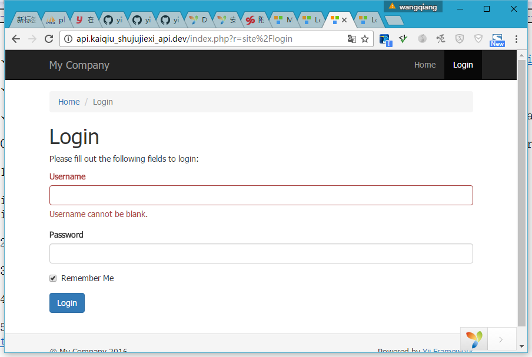The height and width of the screenshot is (357, 532).
Task: Click the gray sphere extension icon
Action: pos(422,39)
